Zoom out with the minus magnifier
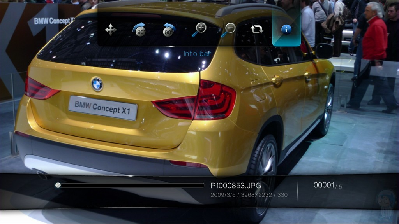 (228, 30)
